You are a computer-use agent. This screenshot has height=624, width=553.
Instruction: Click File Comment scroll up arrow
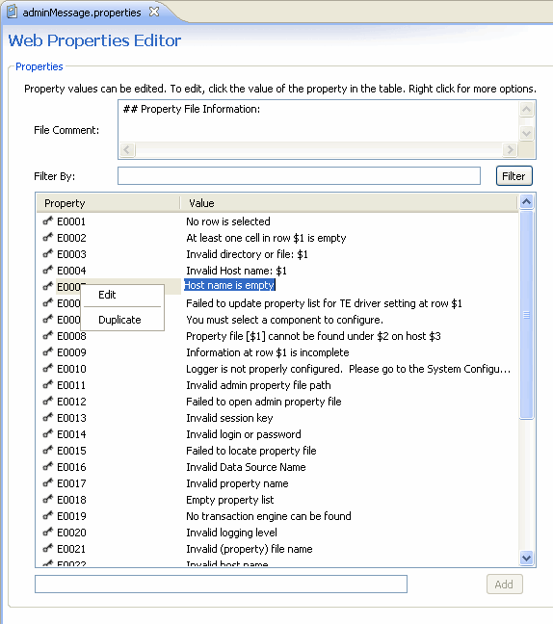[x=526, y=109]
